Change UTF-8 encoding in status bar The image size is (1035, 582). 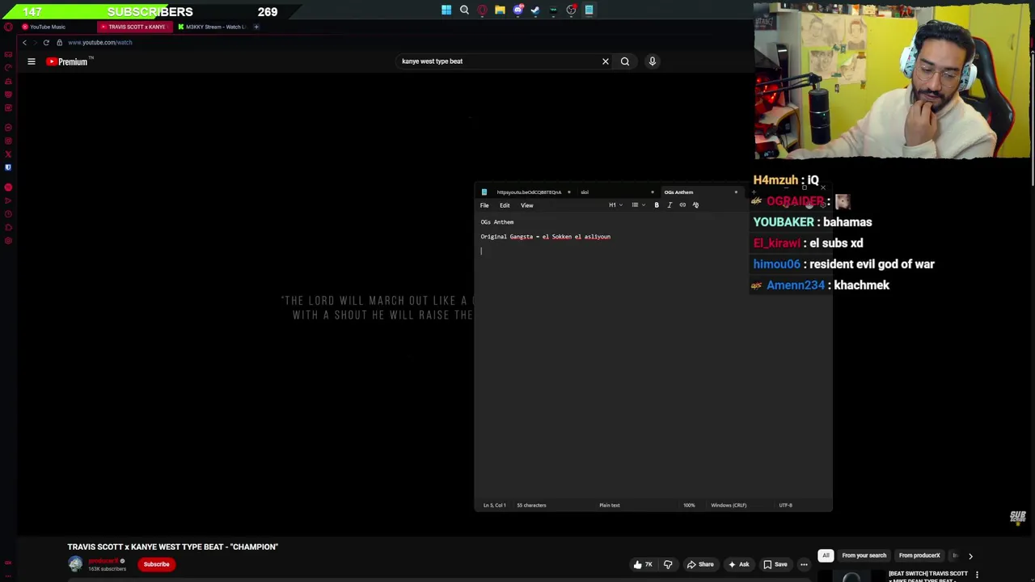click(x=785, y=505)
